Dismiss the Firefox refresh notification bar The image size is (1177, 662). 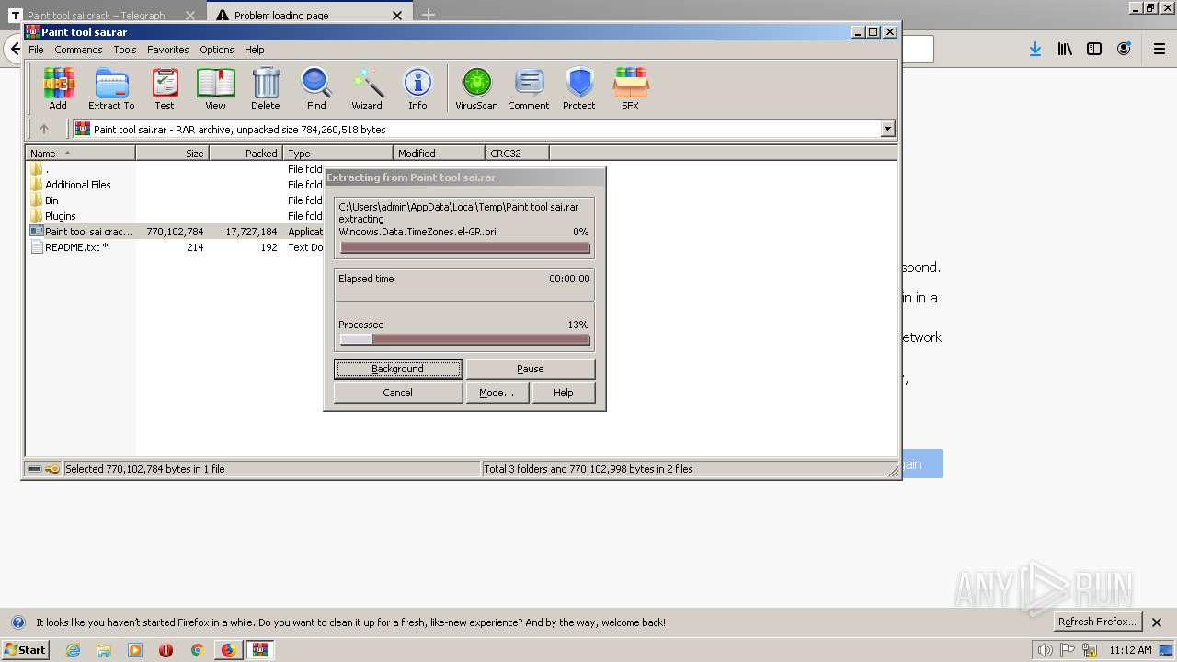point(1157,622)
